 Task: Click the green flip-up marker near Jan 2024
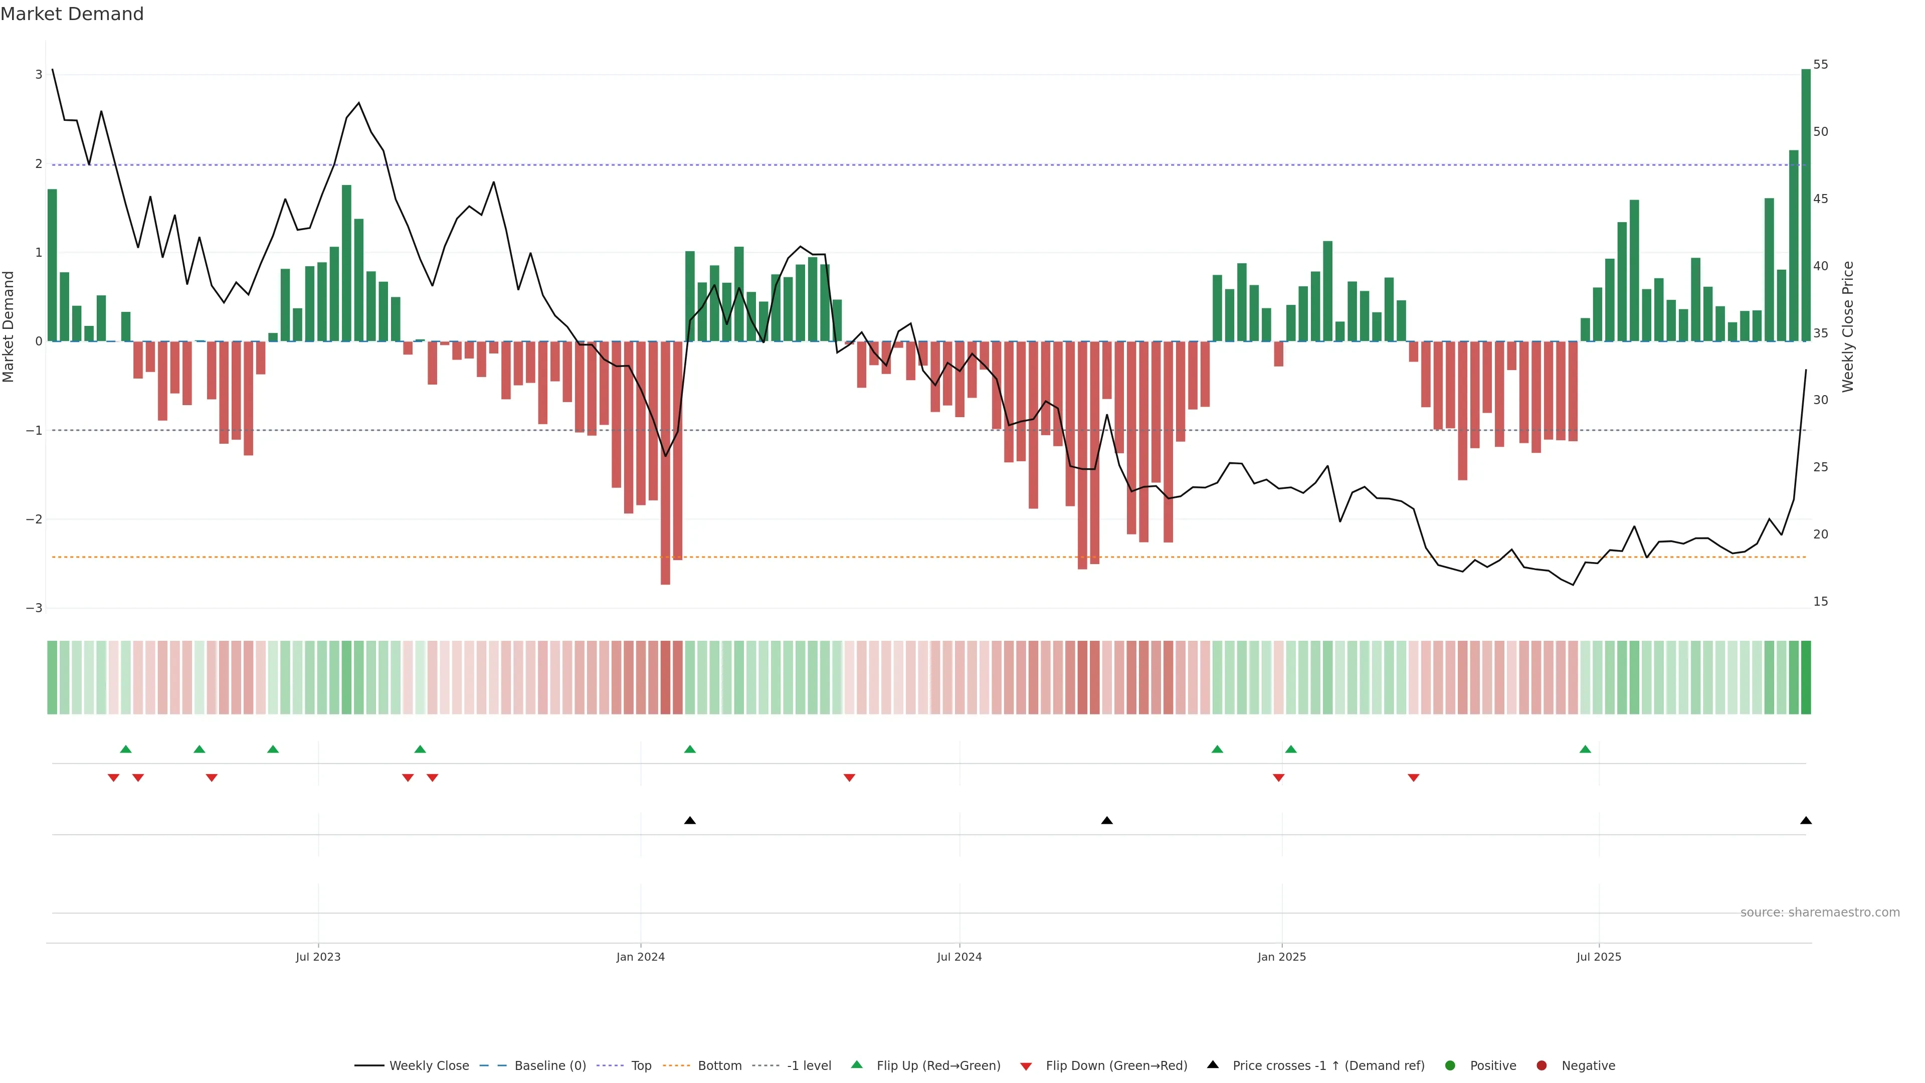(690, 749)
